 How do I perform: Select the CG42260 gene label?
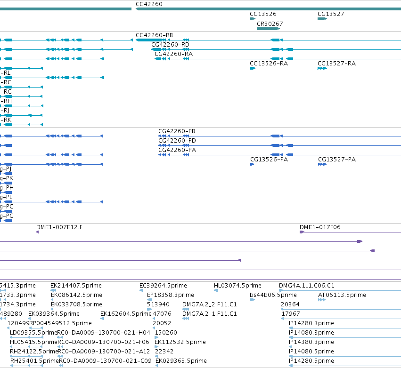coord(149,4)
